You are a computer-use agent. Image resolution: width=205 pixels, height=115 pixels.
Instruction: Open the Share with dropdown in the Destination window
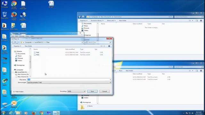click(111, 20)
